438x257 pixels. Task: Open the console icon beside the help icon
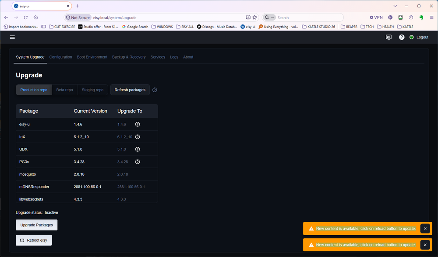pyautogui.click(x=389, y=37)
